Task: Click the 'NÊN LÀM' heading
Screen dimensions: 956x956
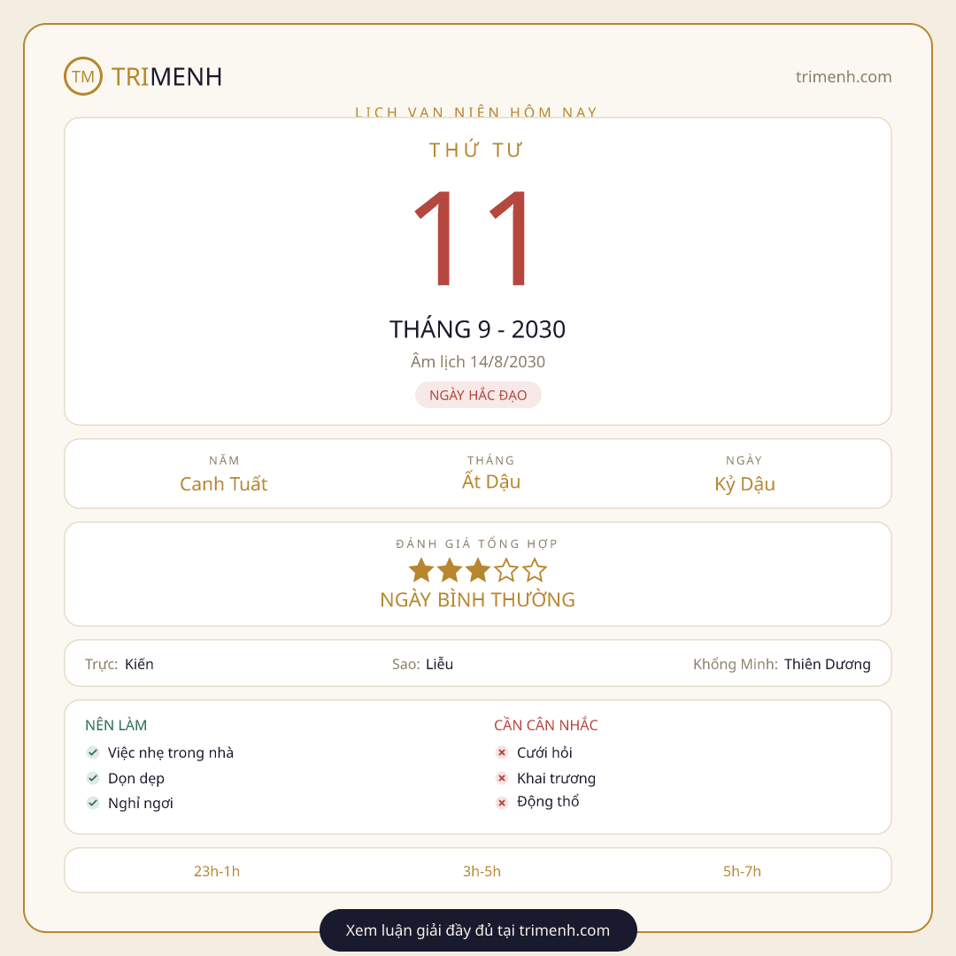Action: (116, 725)
